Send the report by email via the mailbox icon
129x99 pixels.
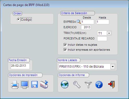[x=44, y=84]
